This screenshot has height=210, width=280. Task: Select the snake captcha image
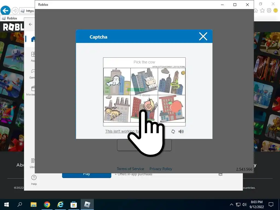coord(172,81)
